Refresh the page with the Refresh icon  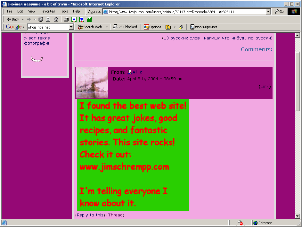[x=48, y=19]
